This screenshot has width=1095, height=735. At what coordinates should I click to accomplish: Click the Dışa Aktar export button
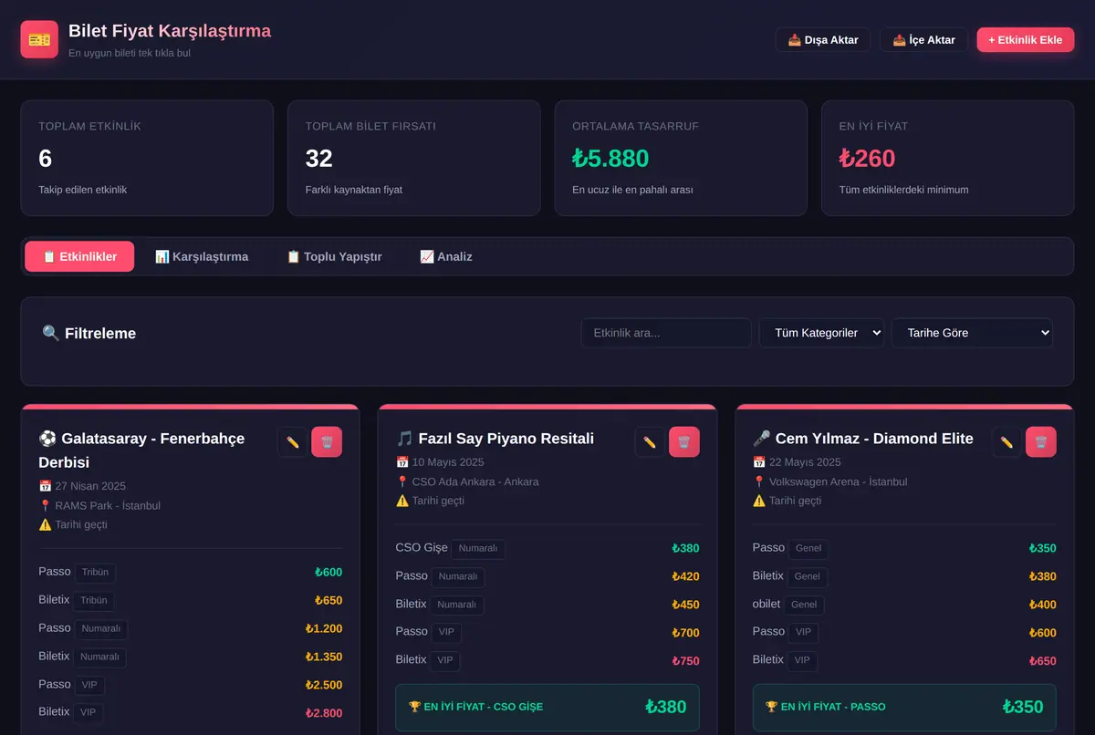tap(823, 39)
